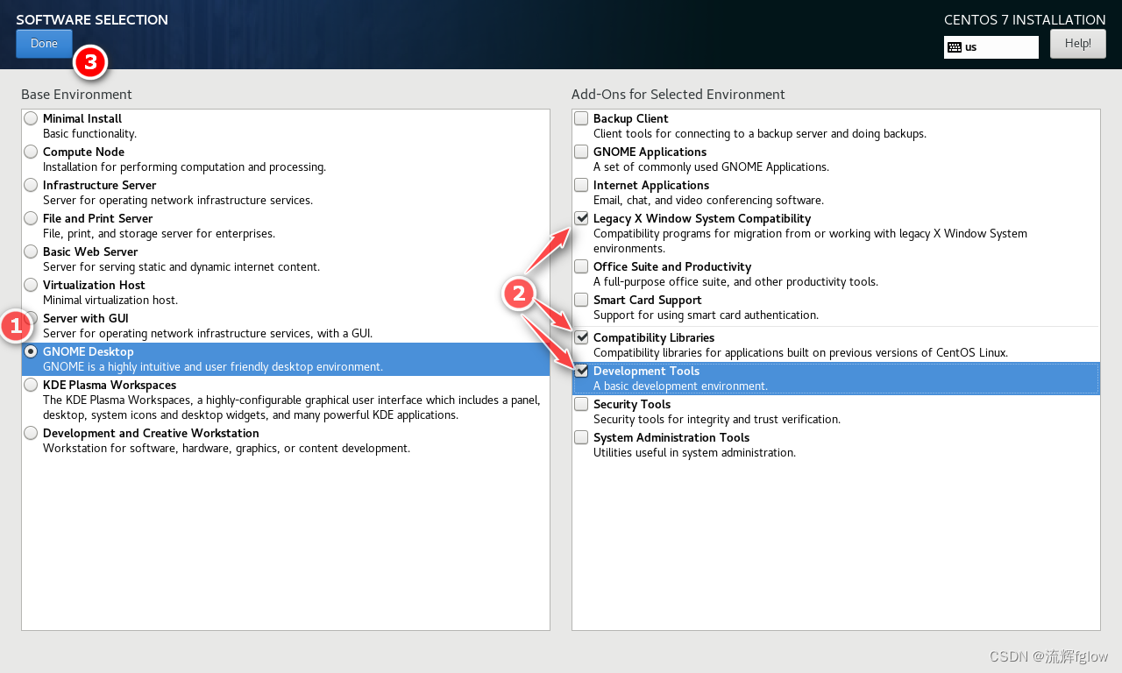This screenshot has width=1122, height=673.
Task: Uncheck Legacy X Window System Compatibility
Action: tap(581, 218)
